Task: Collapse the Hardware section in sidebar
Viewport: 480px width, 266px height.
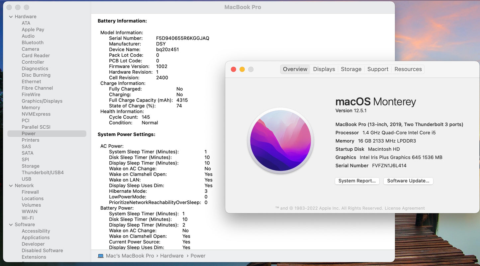Action: 11,17
